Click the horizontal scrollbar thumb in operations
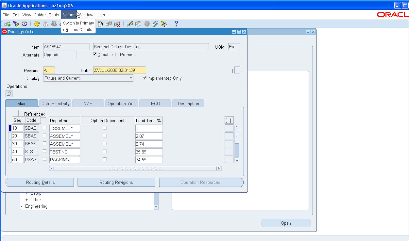Screen dimensions: 409x241 [135, 169]
